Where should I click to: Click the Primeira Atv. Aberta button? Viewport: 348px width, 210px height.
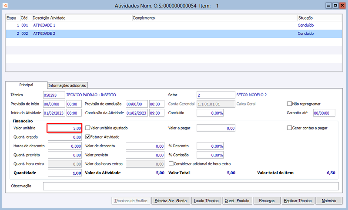(x=171, y=201)
